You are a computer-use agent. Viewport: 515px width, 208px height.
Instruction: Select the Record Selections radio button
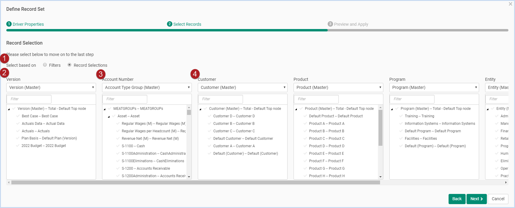(x=69, y=65)
